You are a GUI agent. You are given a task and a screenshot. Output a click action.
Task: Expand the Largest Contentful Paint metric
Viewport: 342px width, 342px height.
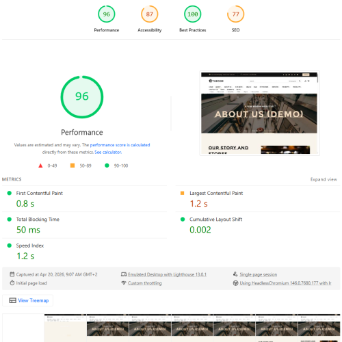[258, 199]
